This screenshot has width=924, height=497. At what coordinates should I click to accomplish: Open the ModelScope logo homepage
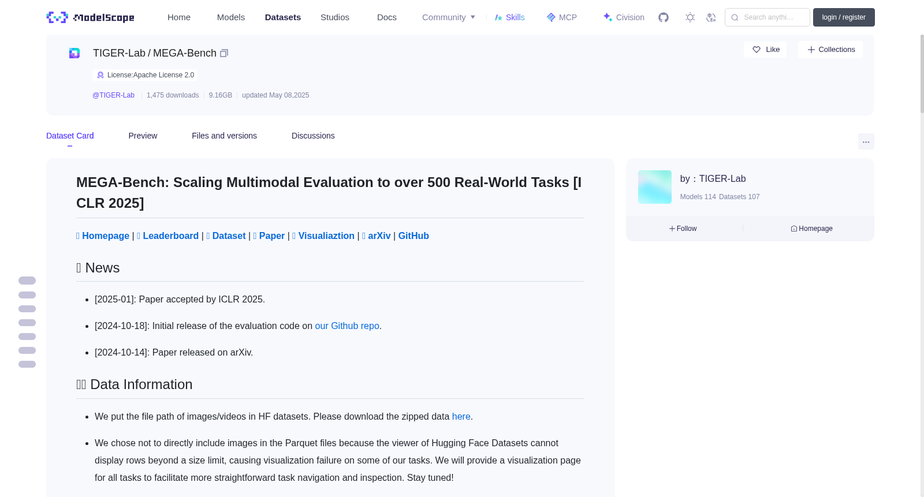click(x=90, y=17)
